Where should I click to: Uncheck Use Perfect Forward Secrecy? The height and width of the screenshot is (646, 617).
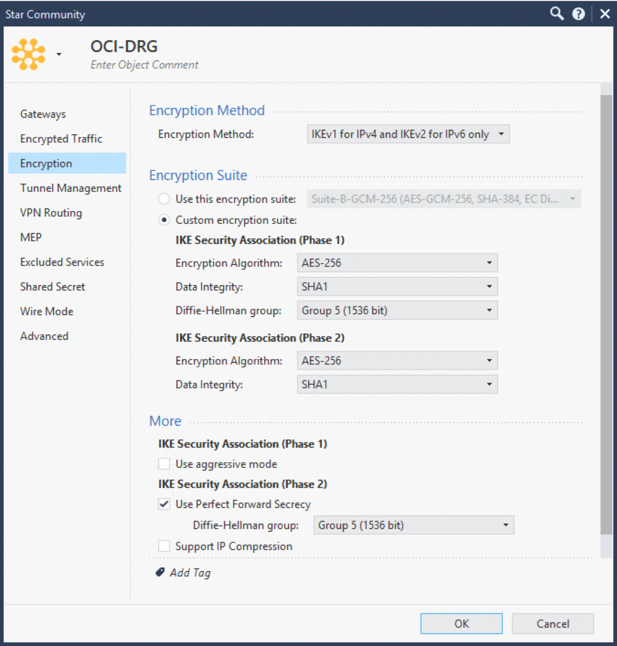[x=164, y=504]
